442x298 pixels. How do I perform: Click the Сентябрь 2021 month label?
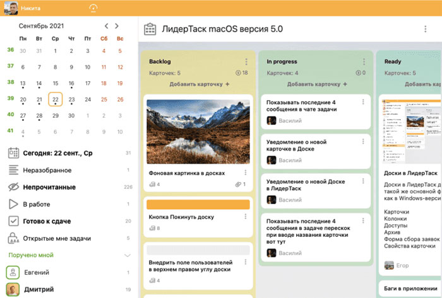tap(41, 26)
